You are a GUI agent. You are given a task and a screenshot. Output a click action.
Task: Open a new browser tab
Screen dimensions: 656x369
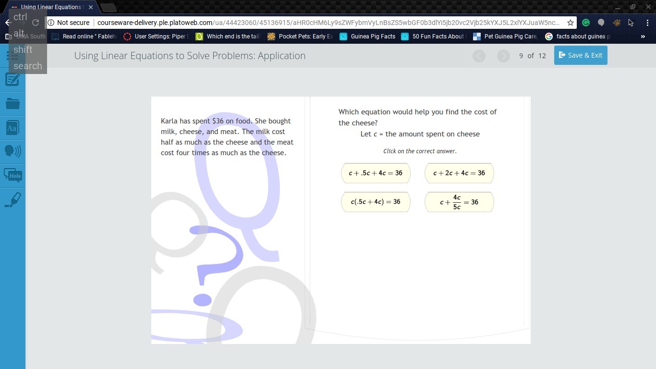[x=109, y=7]
